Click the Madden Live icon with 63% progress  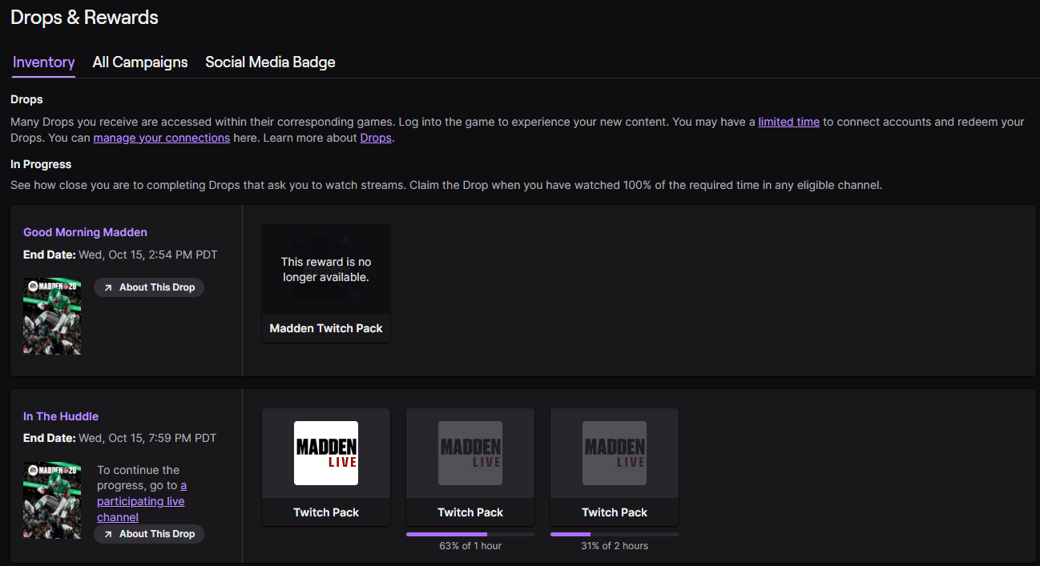click(470, 453)
